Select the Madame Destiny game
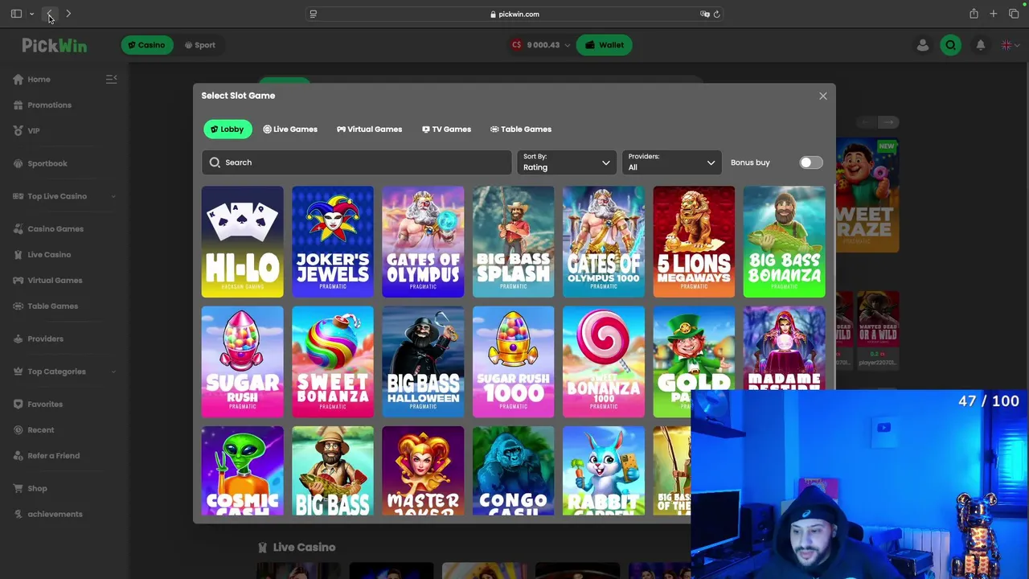 [x=784, y=348]
